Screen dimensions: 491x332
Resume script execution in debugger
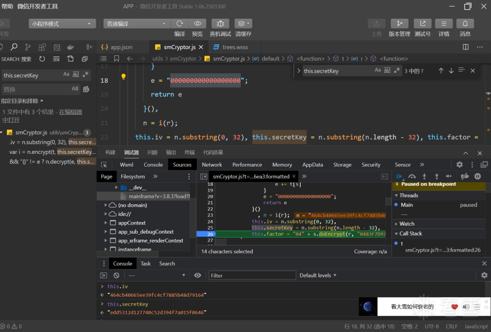[400, 177]
